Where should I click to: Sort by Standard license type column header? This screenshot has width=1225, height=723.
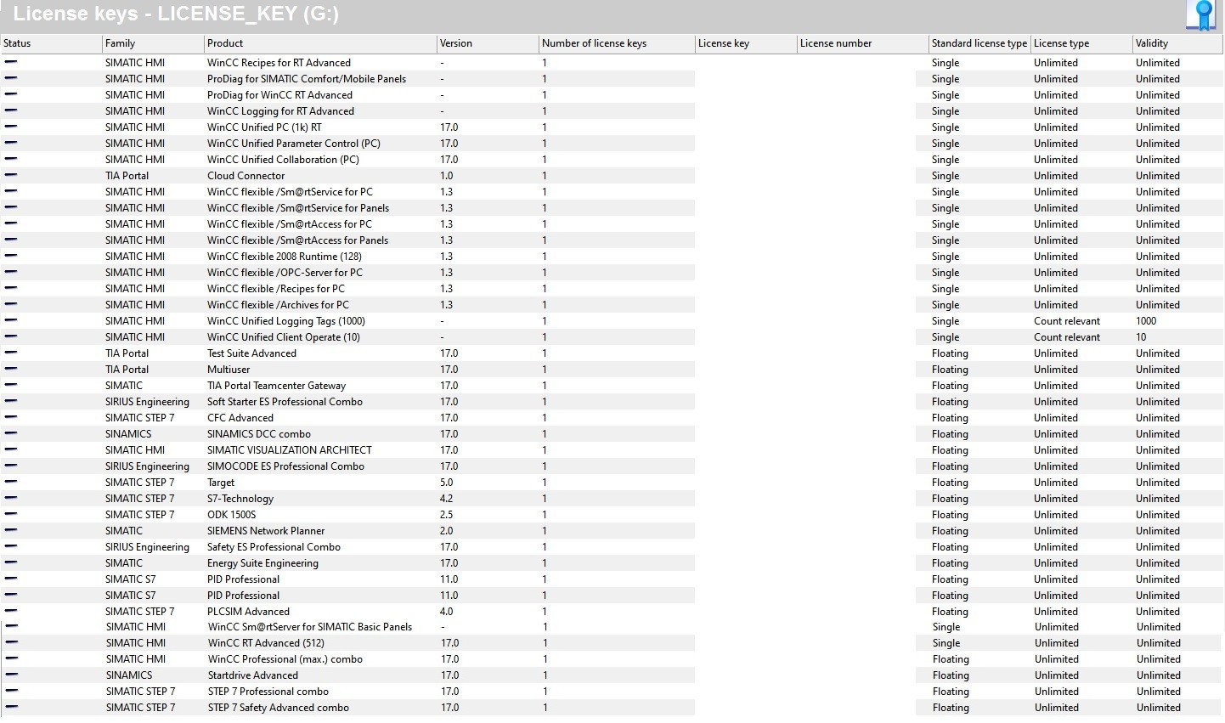tap(979, 43)
